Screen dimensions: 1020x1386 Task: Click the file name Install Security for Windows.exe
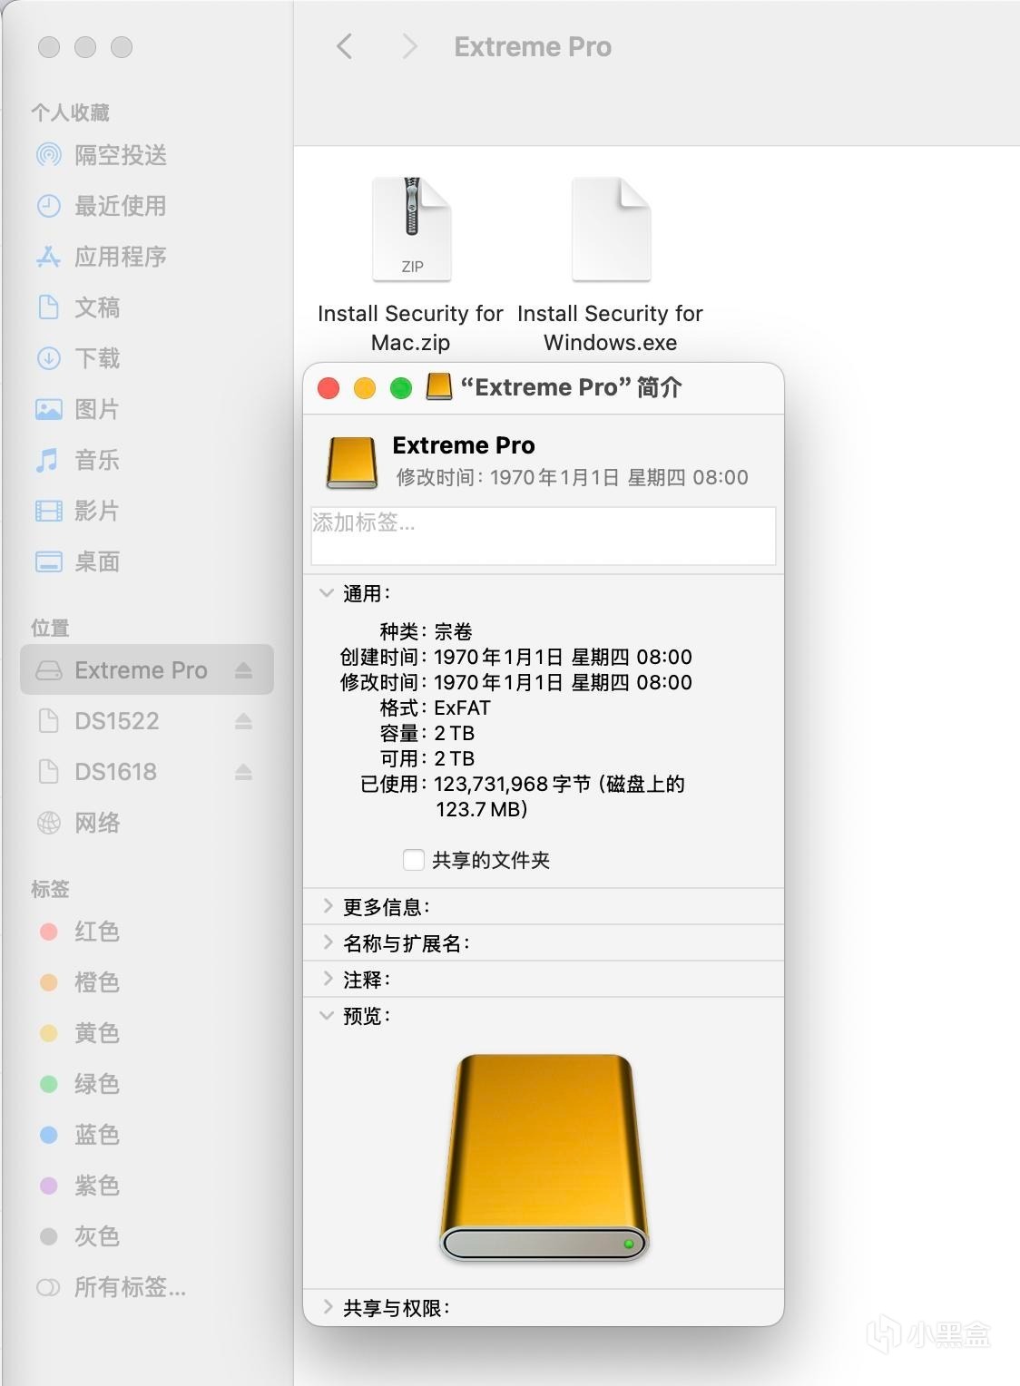click(x=611, y=327)
